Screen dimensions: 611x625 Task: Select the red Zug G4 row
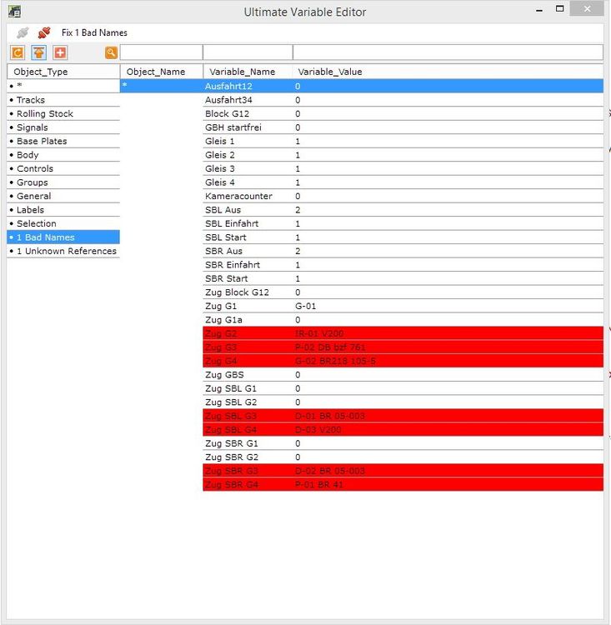tap(403, 361)
